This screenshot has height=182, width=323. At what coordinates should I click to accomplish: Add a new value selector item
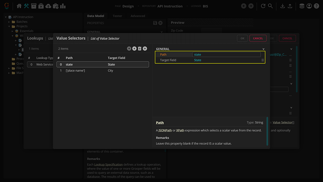145,48
